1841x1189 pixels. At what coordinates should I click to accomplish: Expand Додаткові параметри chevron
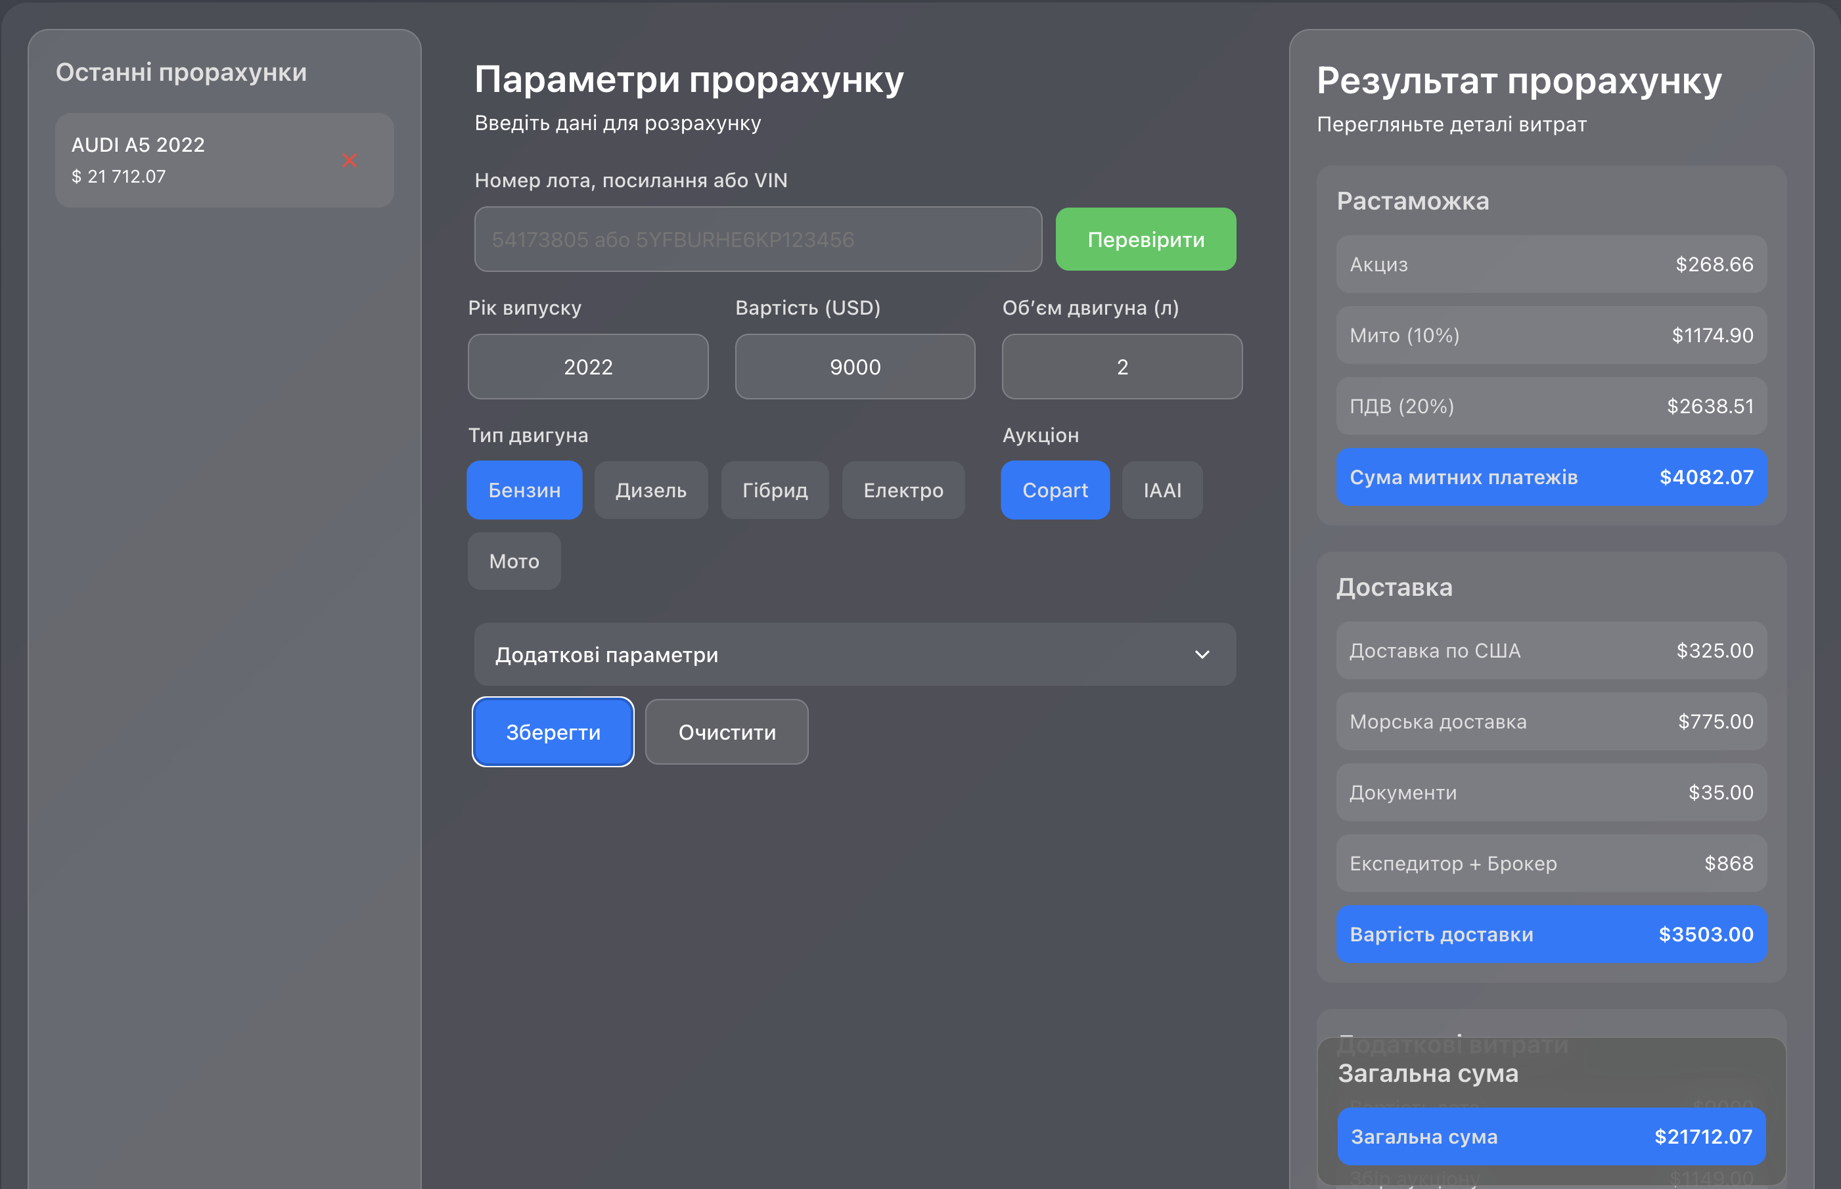point(1202,655)
